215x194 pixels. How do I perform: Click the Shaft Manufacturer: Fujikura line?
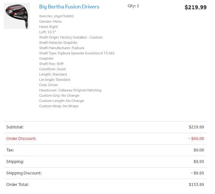pos(62,48)
